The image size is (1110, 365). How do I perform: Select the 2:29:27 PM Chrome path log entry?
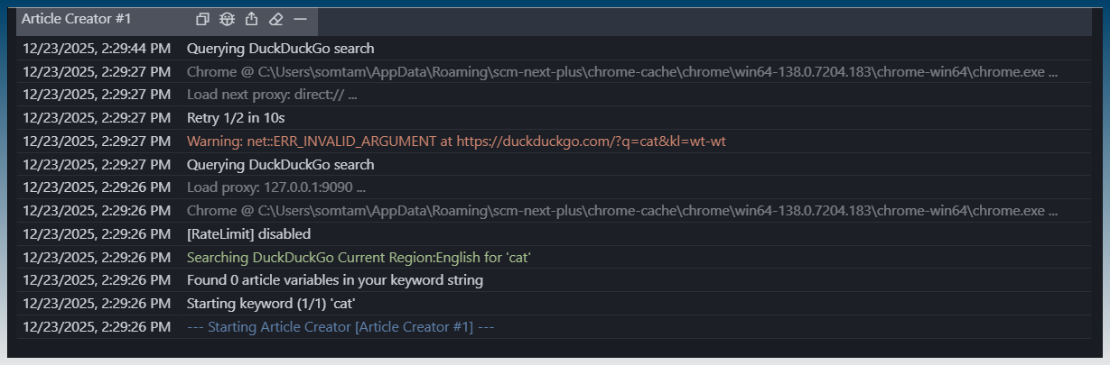pyautogui.click(x=621, y=71)
